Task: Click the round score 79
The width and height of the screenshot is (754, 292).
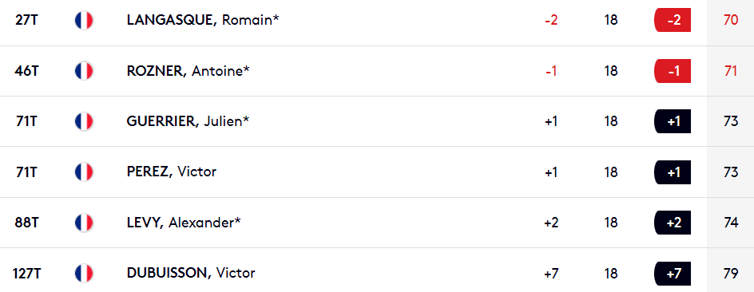Action: [730, 274]
